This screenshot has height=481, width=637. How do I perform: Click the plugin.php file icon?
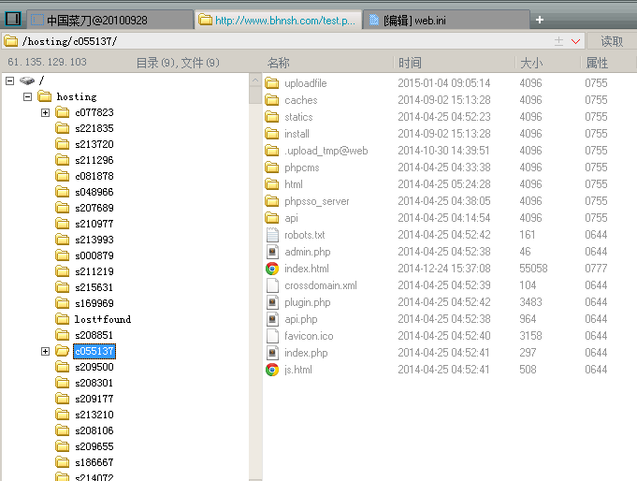272,302
